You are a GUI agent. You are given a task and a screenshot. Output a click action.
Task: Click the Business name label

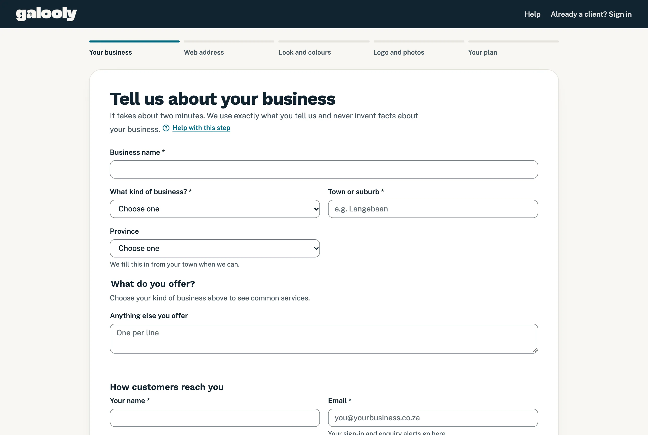coord(137,152)
